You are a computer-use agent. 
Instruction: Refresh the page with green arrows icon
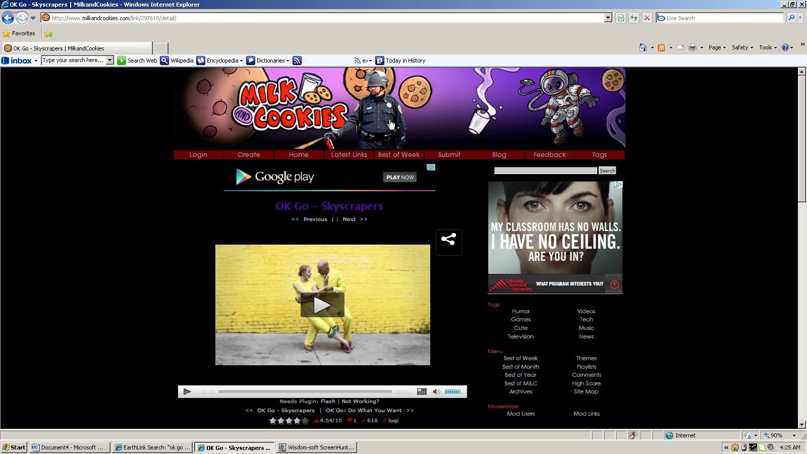[x=634, y=18]
